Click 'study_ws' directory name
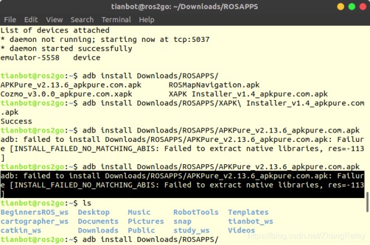The width and height of the screenshot is (370, 245). click(191, 231)
